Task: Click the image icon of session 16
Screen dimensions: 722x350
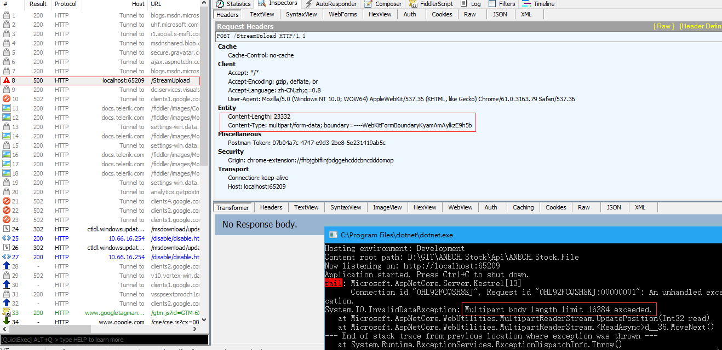Action: 7,155
